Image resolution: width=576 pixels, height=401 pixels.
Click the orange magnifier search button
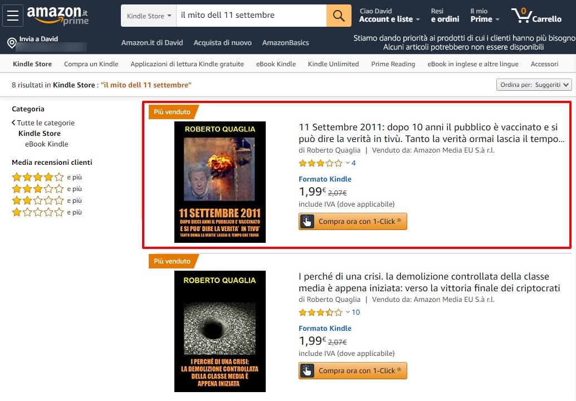click(339, 16)
